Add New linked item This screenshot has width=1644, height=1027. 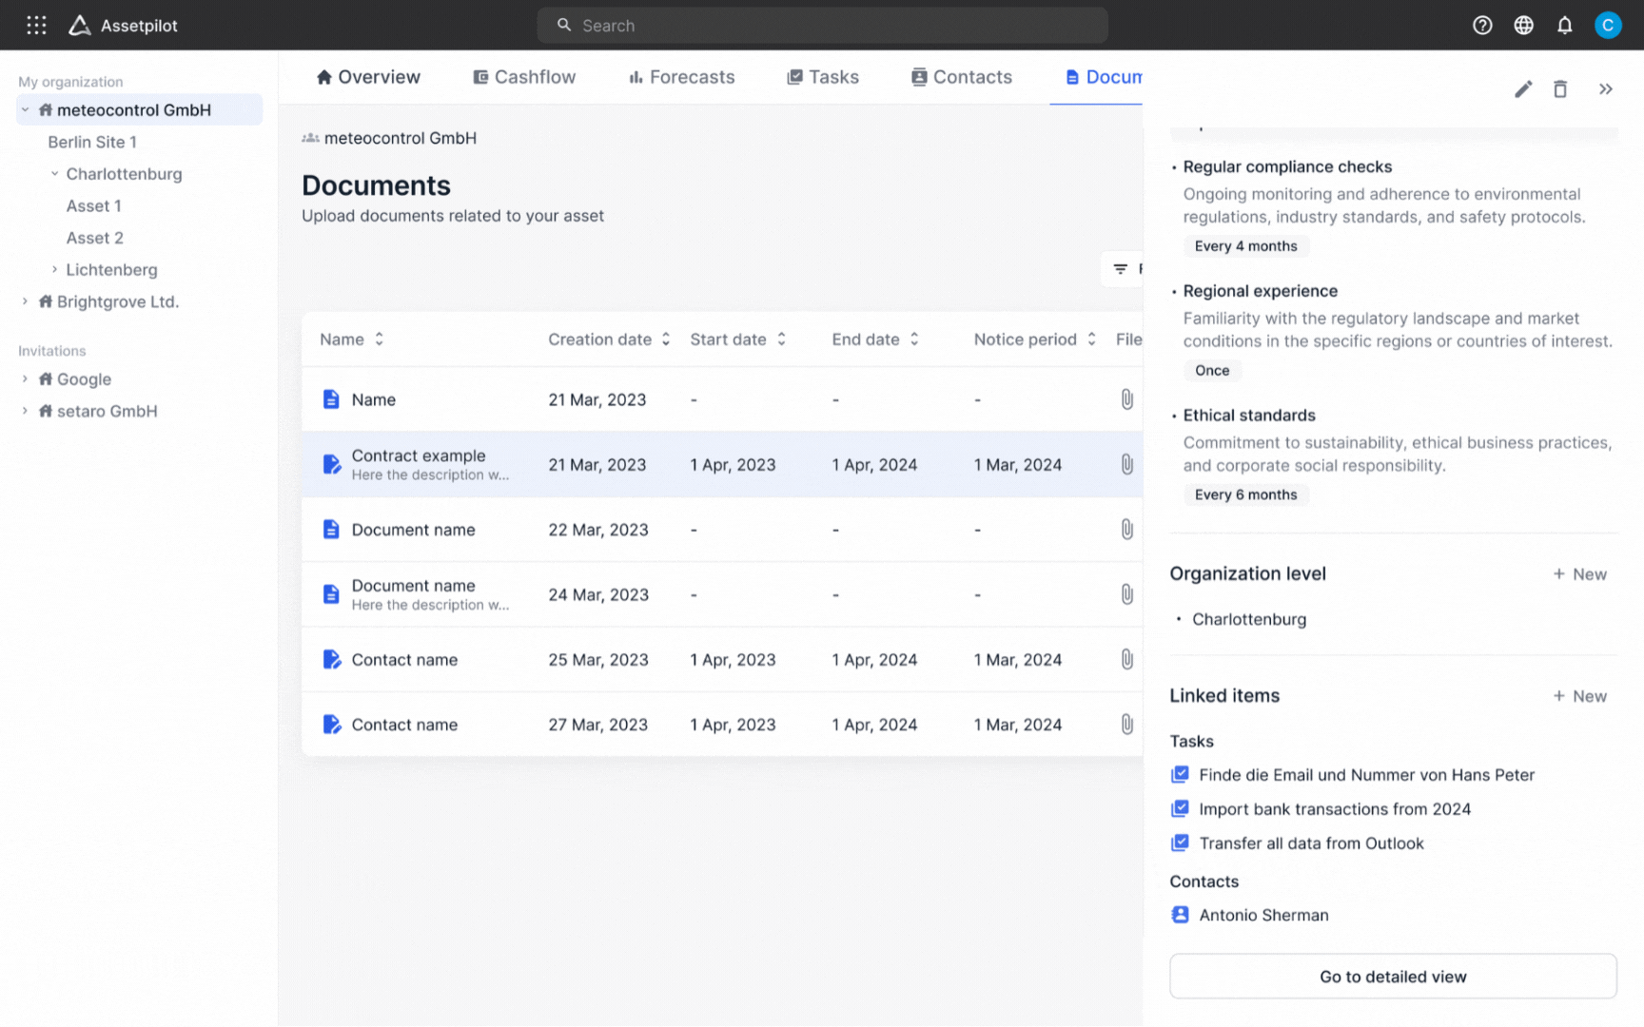pyautogui.click(x=1579, y=696)
